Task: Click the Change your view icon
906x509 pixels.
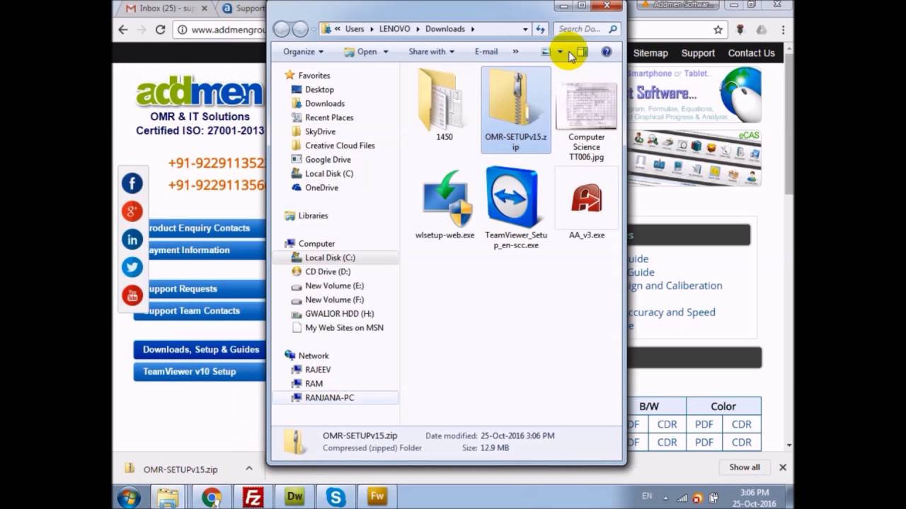Action: click(x=546, y=52)
